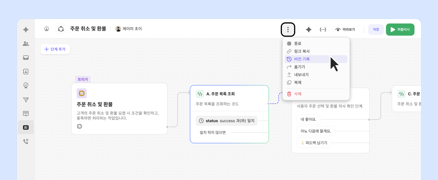Click the sparkle AI icon in toolbar
This screenshot has width=438, height=180.
[309, 30]
